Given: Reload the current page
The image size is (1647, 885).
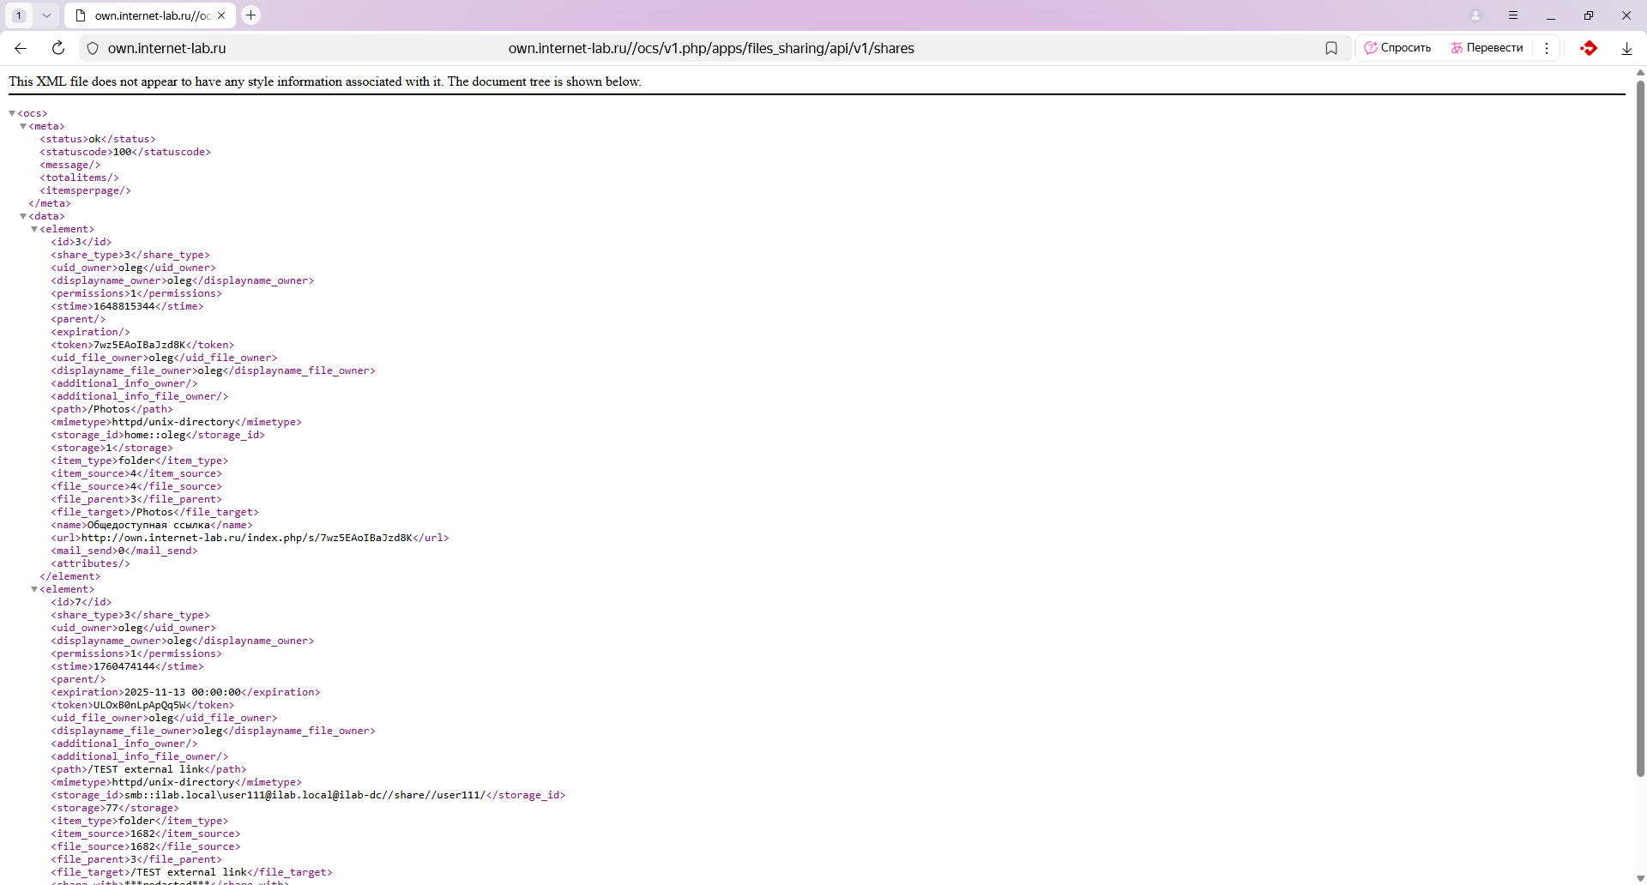Looking at the screenshot, I should tap(58, 48).
